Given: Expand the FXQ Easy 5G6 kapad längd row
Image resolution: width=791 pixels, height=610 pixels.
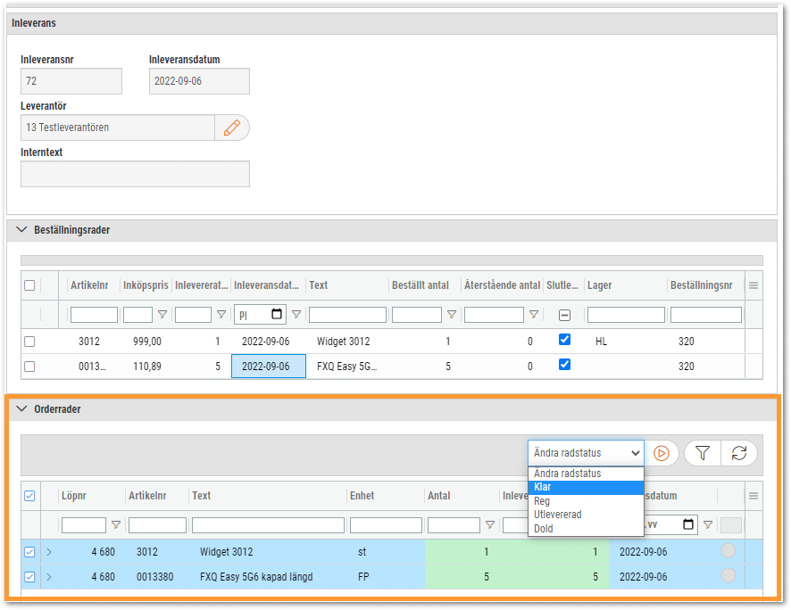Looking at the screenshot, I should click(x=49, y=577).
